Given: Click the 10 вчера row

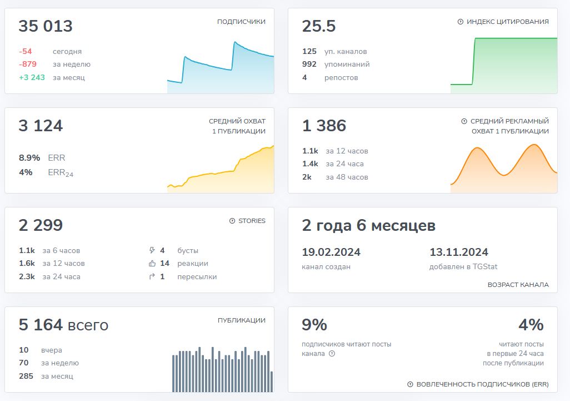Looking at the screenshot, I should click(41, 350).
